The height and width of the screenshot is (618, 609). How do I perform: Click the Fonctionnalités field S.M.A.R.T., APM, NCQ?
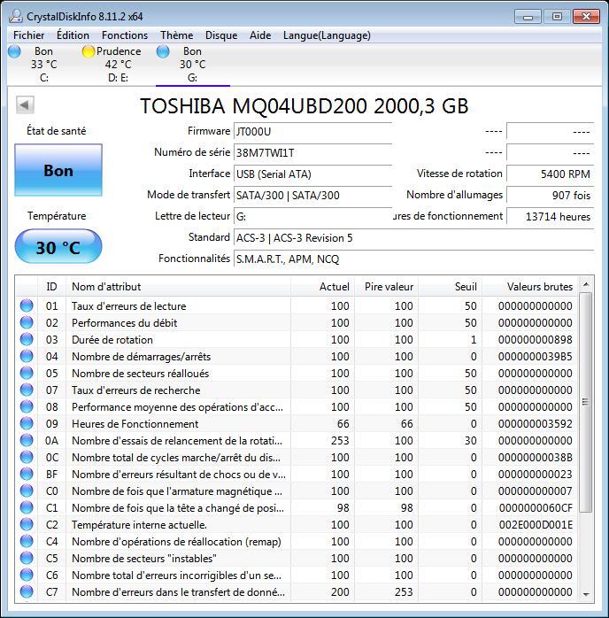pyautogui.click(x=413, y=259)
